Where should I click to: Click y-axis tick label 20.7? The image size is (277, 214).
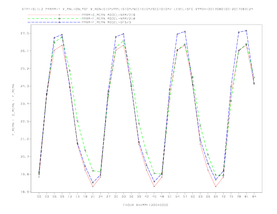click(24, 157)
